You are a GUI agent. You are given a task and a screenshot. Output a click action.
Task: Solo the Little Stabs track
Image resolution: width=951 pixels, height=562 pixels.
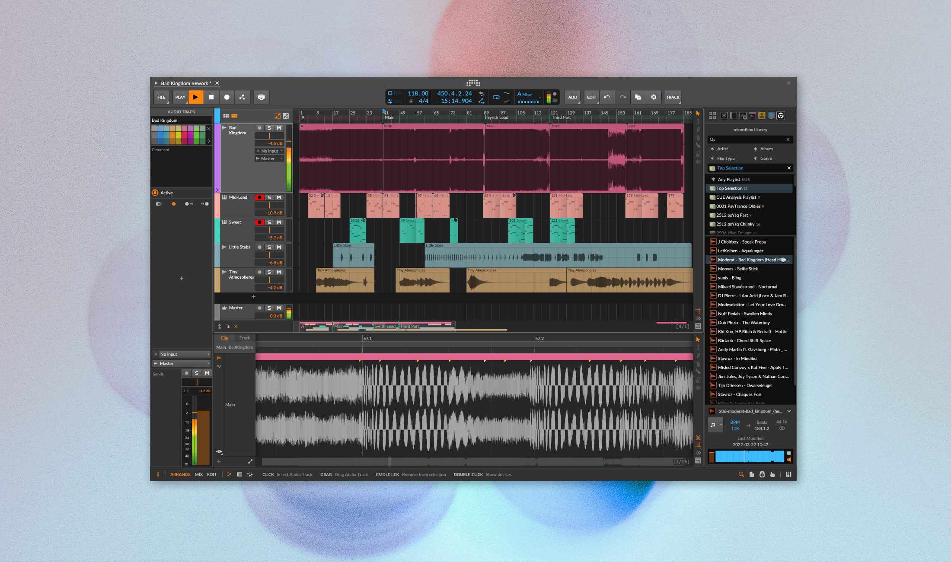point(269,247)
